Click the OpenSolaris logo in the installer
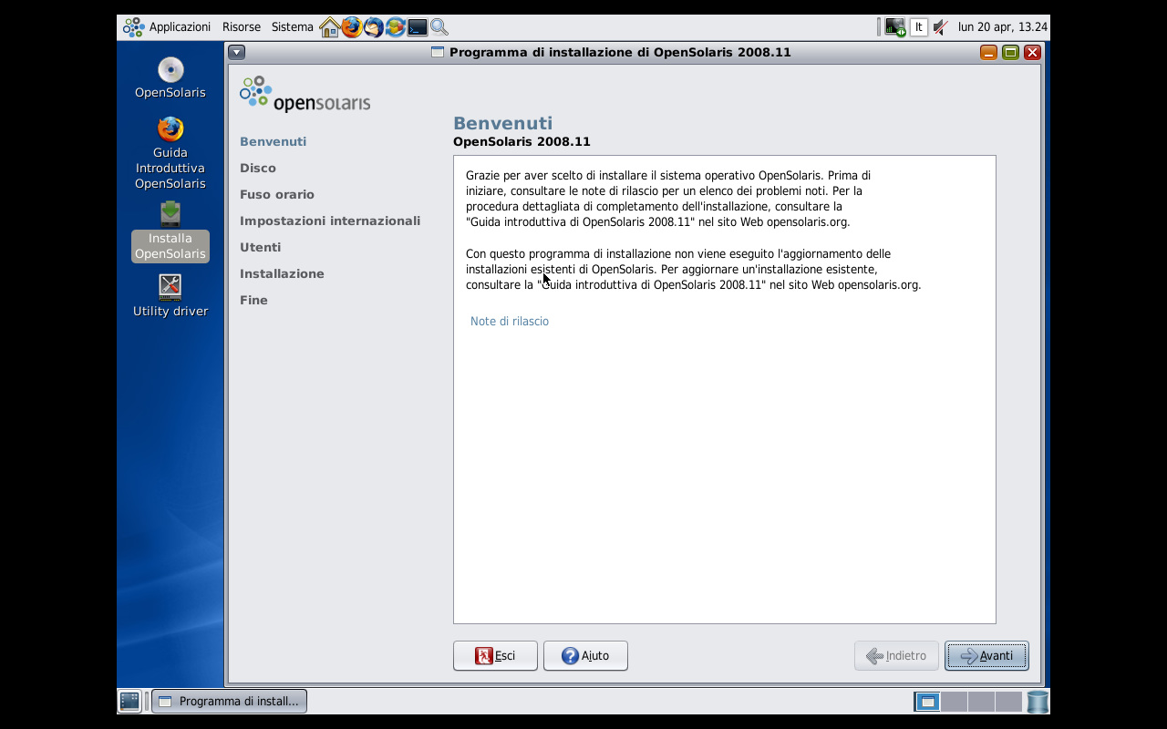Screen dimensions: 1167x729 (x=305, y=94)
